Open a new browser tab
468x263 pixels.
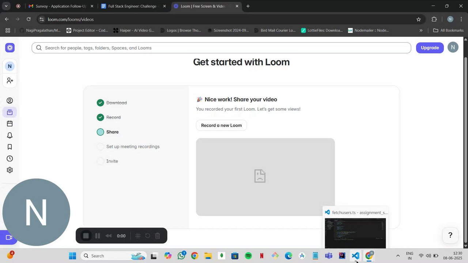[x=248, y=6]
